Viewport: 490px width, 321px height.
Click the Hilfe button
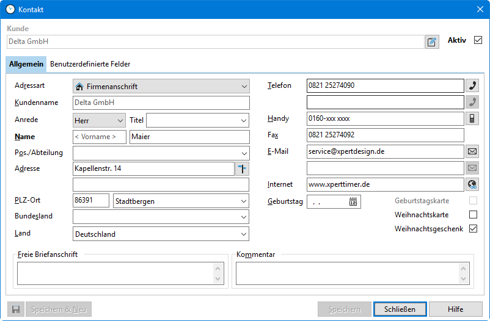(x=455, y=309)
